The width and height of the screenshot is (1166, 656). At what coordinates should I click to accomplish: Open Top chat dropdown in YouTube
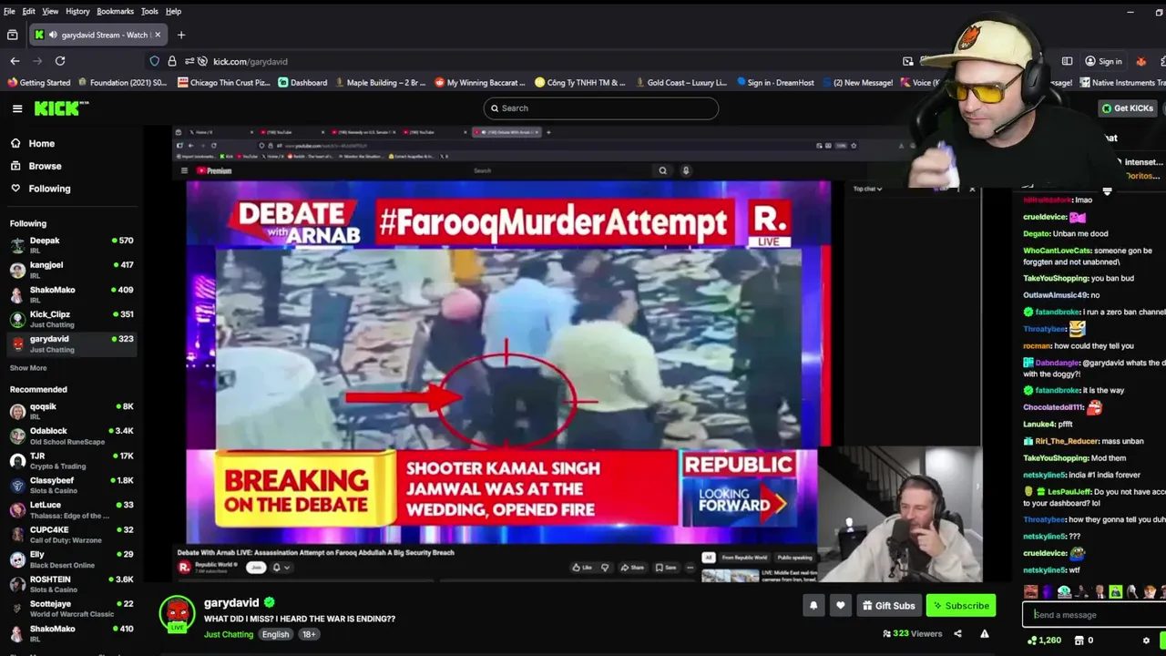867,189
